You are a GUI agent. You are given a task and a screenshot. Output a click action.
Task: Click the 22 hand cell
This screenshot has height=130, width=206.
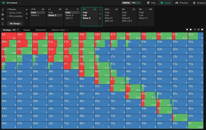pos(196,125)
